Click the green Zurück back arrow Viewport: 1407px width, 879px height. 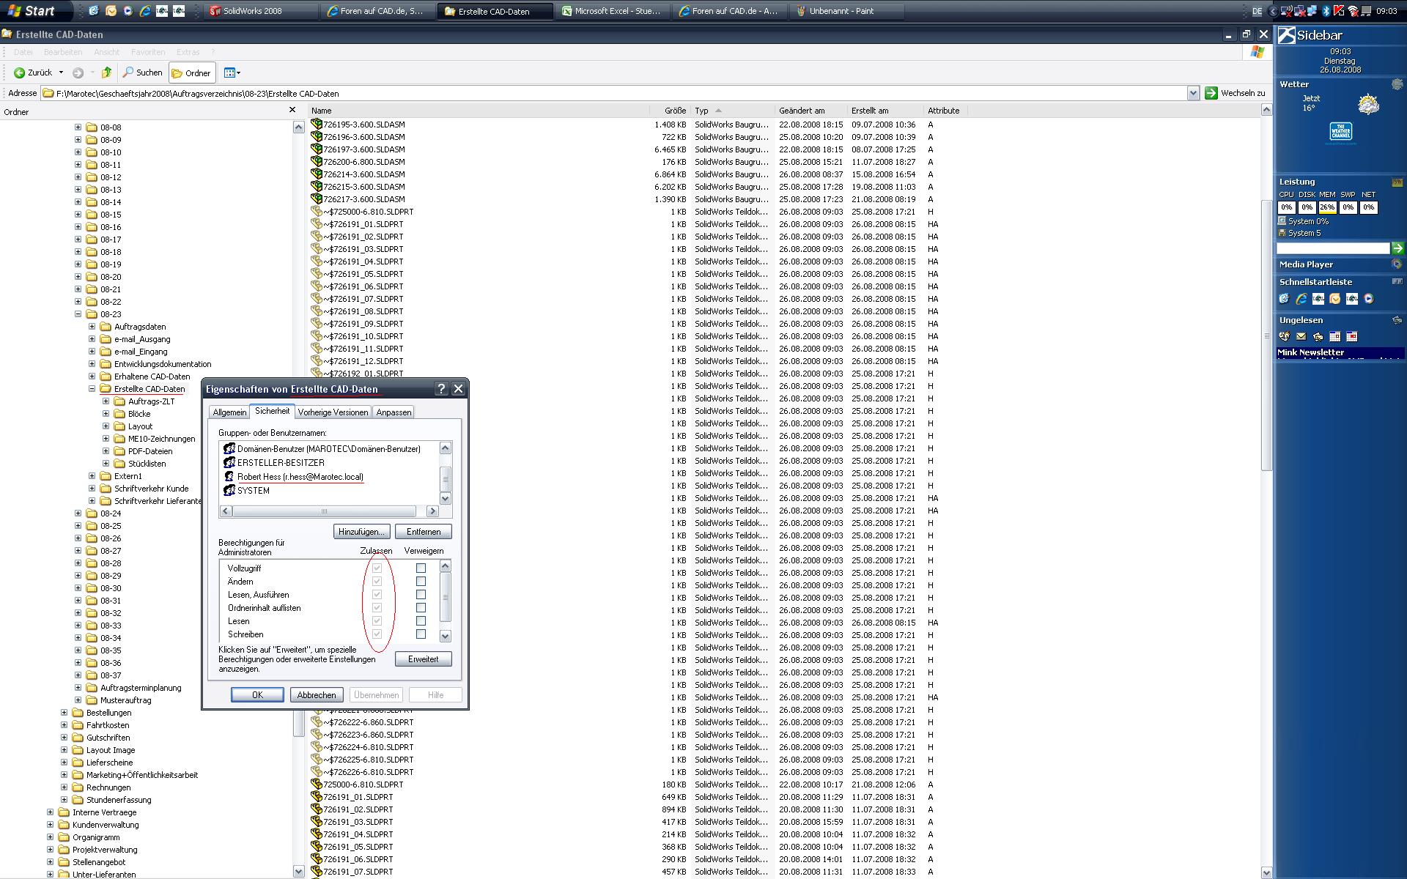point(20,73)
